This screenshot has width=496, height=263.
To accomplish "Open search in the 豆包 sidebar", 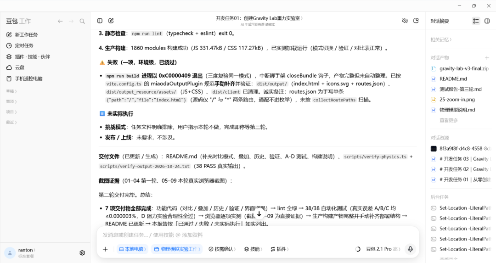I will pos(82,21).
